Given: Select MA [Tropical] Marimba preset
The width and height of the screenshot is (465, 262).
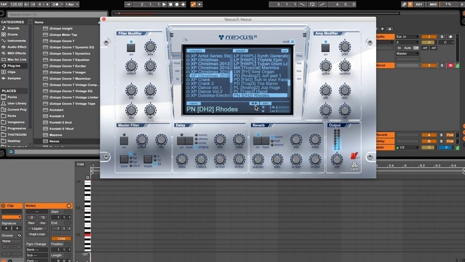Looking at the screenshot, I should (x=256, y=68).
